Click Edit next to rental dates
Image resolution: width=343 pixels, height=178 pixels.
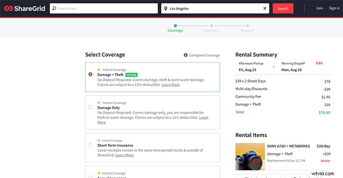[x=319, y=63]
